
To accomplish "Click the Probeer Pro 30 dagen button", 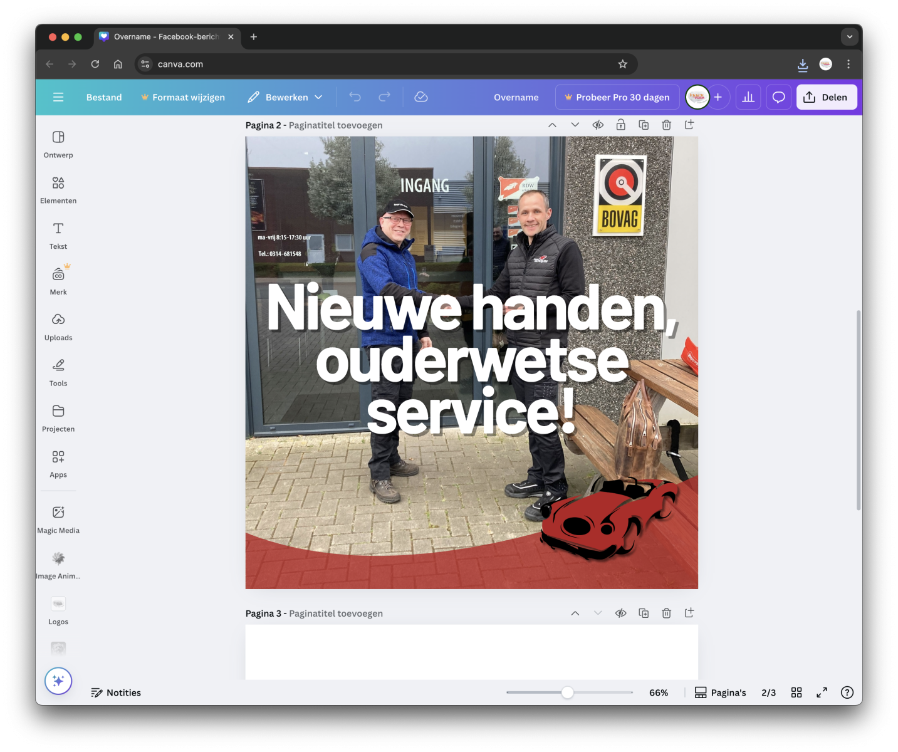I will (x=617, y=97).
